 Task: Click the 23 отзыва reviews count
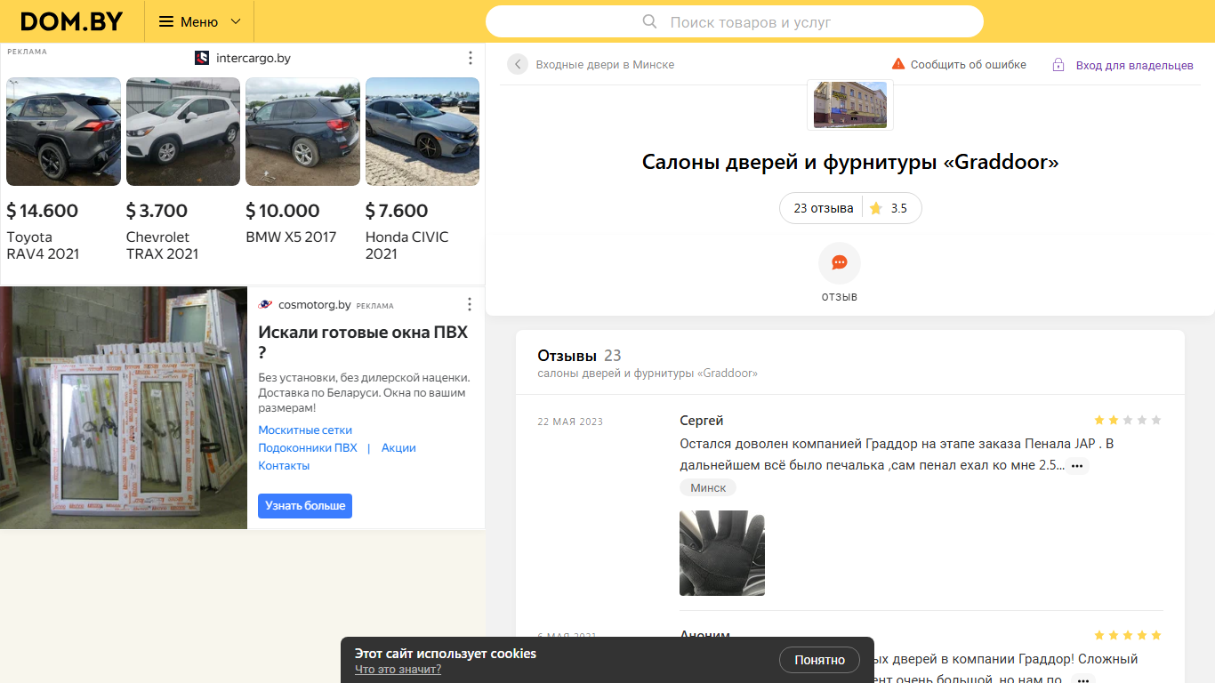[x=824, y=208]
